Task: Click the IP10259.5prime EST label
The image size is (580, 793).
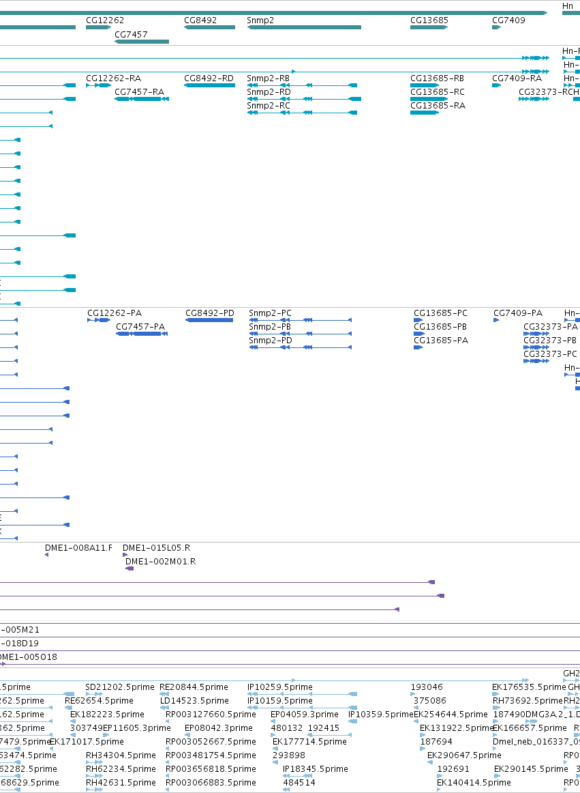Action: (x=280, y=687)
